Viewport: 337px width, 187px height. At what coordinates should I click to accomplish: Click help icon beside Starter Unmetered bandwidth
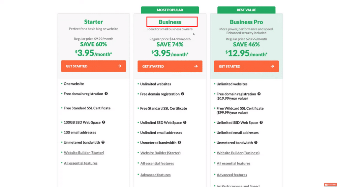(x=103, y=143)
